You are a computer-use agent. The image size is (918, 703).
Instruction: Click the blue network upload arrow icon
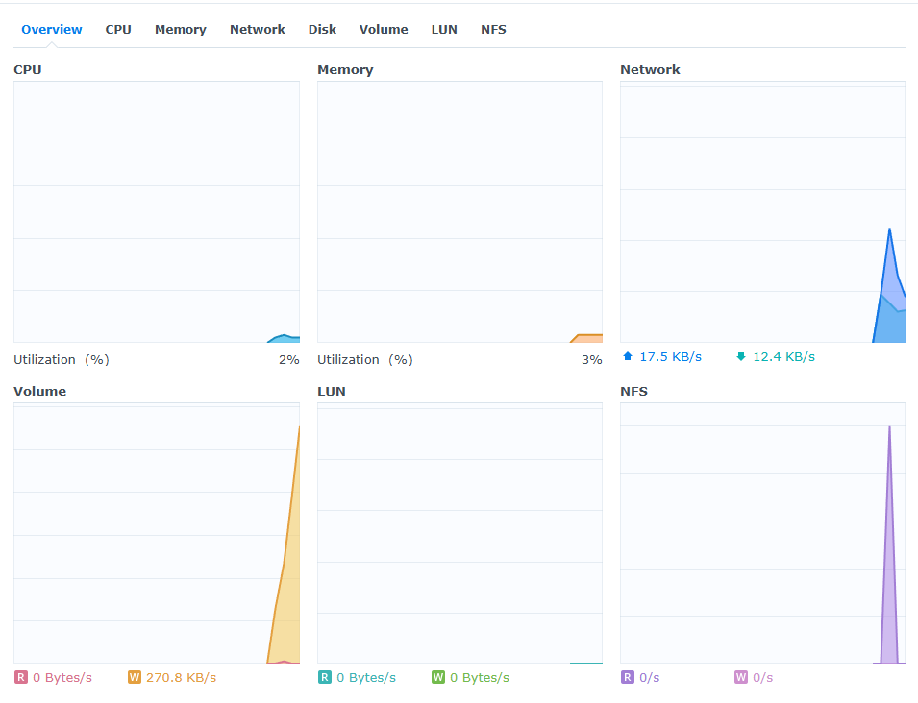[628, 356]
